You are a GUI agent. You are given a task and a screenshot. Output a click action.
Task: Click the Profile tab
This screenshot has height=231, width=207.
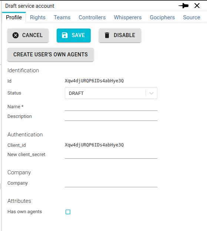[14, 17]
